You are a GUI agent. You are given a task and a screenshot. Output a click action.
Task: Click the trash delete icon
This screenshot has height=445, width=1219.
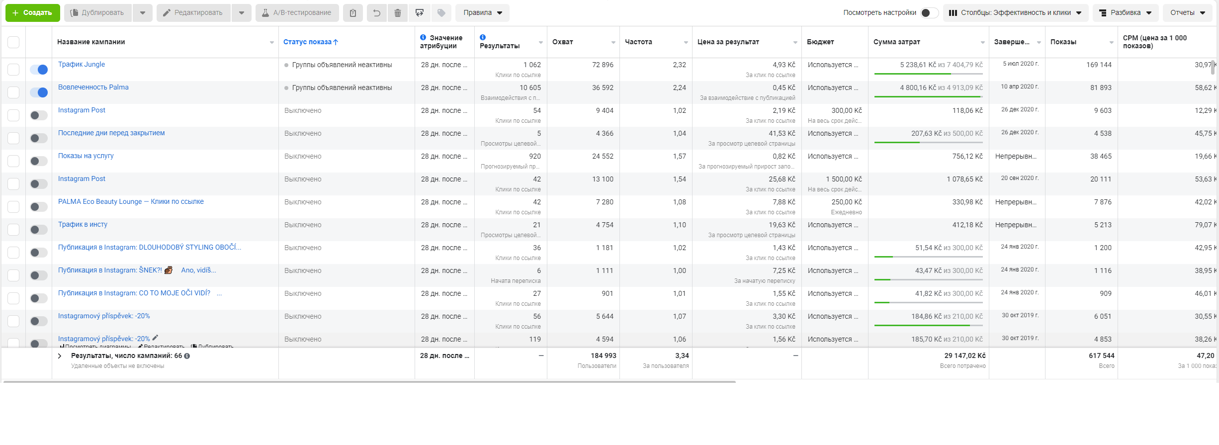click(x=398, y=13)
